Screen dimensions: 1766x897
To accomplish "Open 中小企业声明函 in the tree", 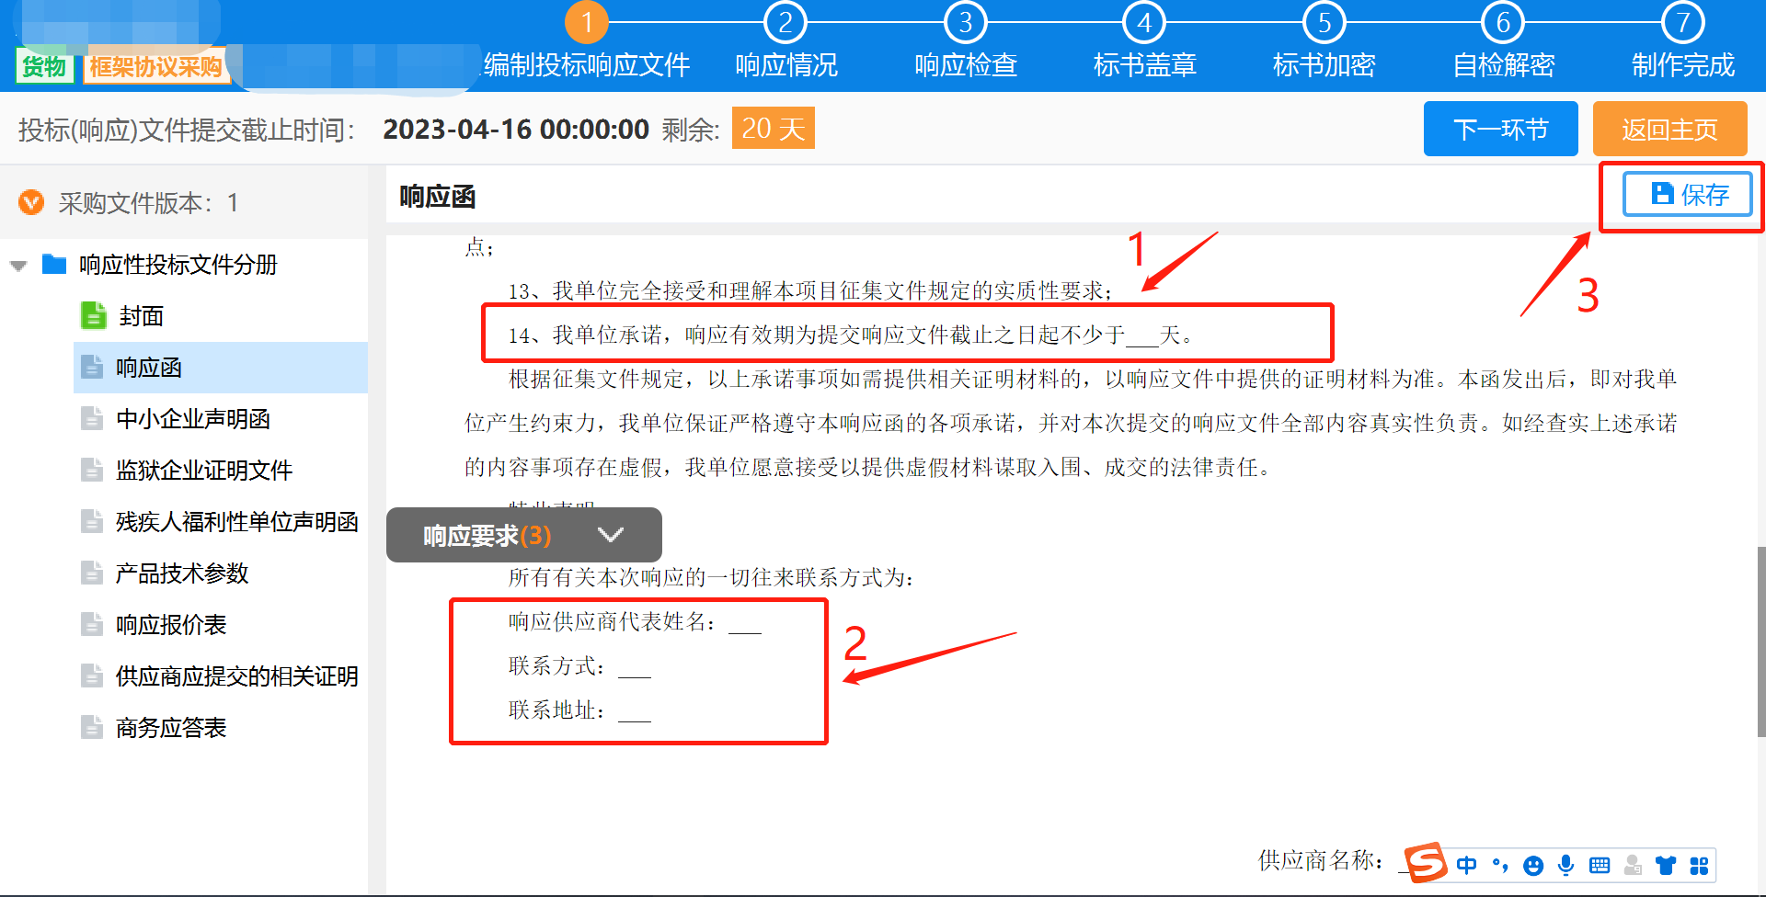I will coord(193,419).
